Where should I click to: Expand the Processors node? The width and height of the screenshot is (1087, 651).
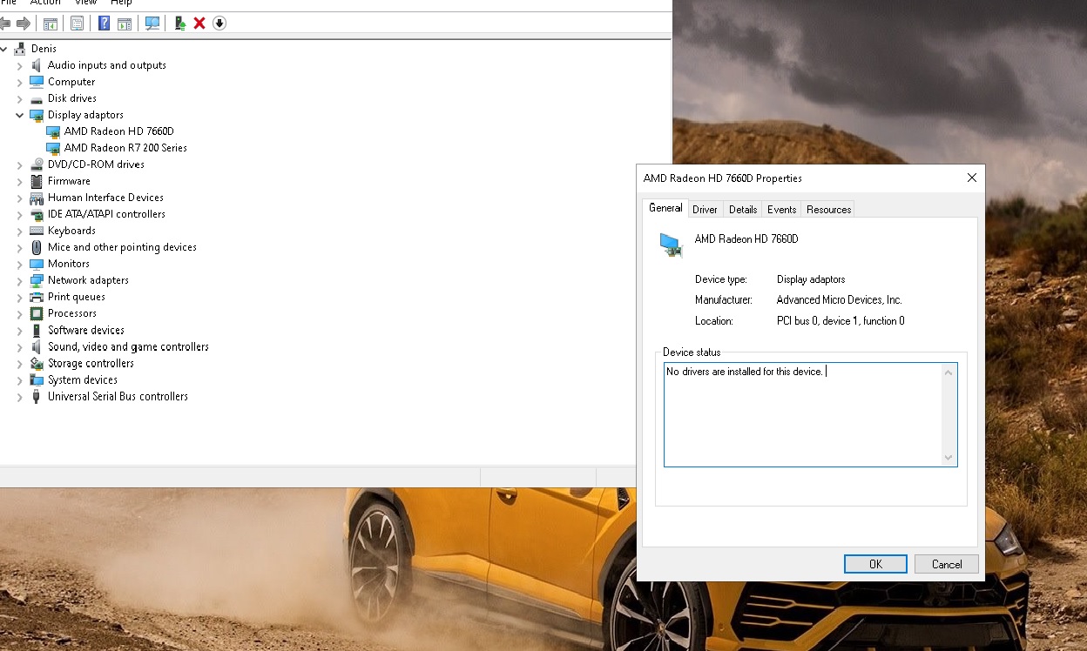[20, 313]
